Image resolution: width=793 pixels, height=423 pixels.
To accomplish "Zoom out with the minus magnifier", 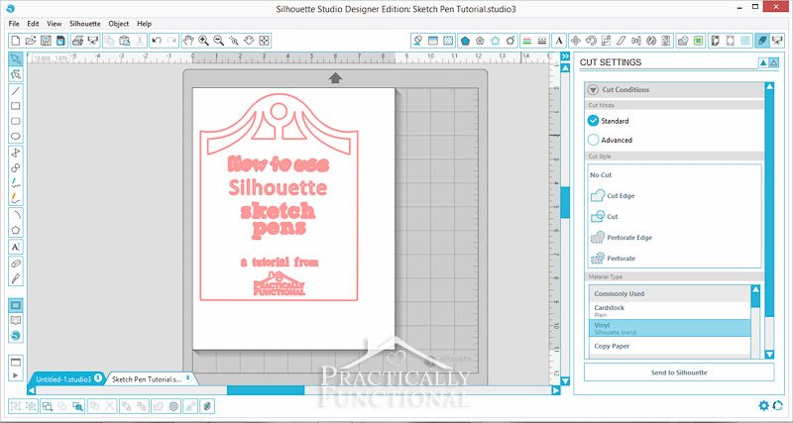I will click(x=218, y=41).
